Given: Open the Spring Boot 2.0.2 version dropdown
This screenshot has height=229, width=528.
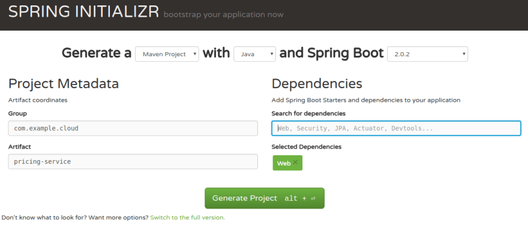Looking at the screenshot, I should pos(427,54).
